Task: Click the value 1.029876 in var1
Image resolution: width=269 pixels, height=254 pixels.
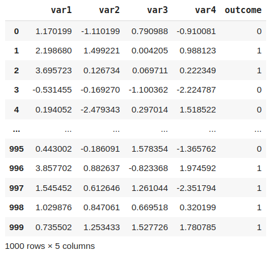Action: tap(54, 207)
